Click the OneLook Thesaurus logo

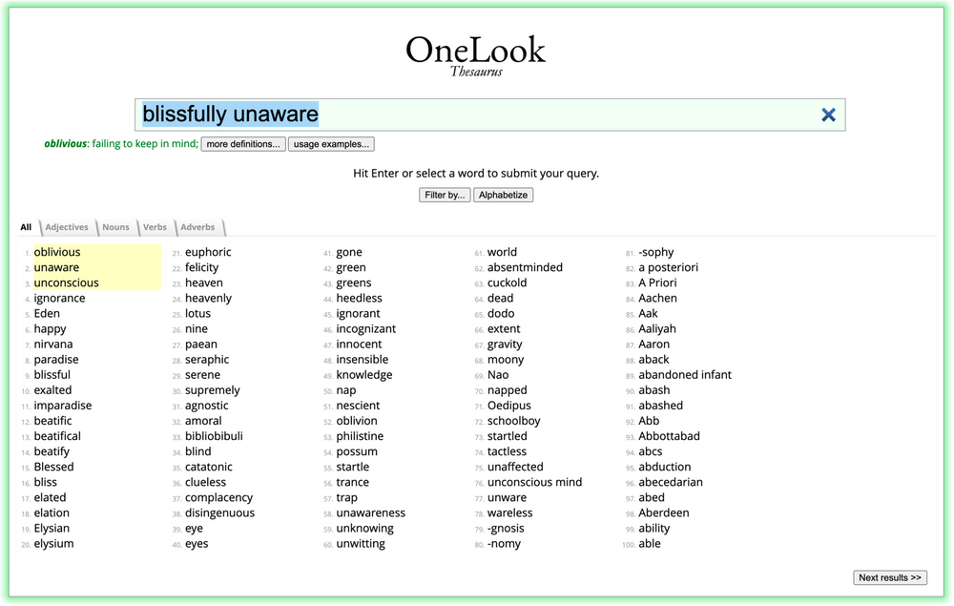click(x=475, y=52)
